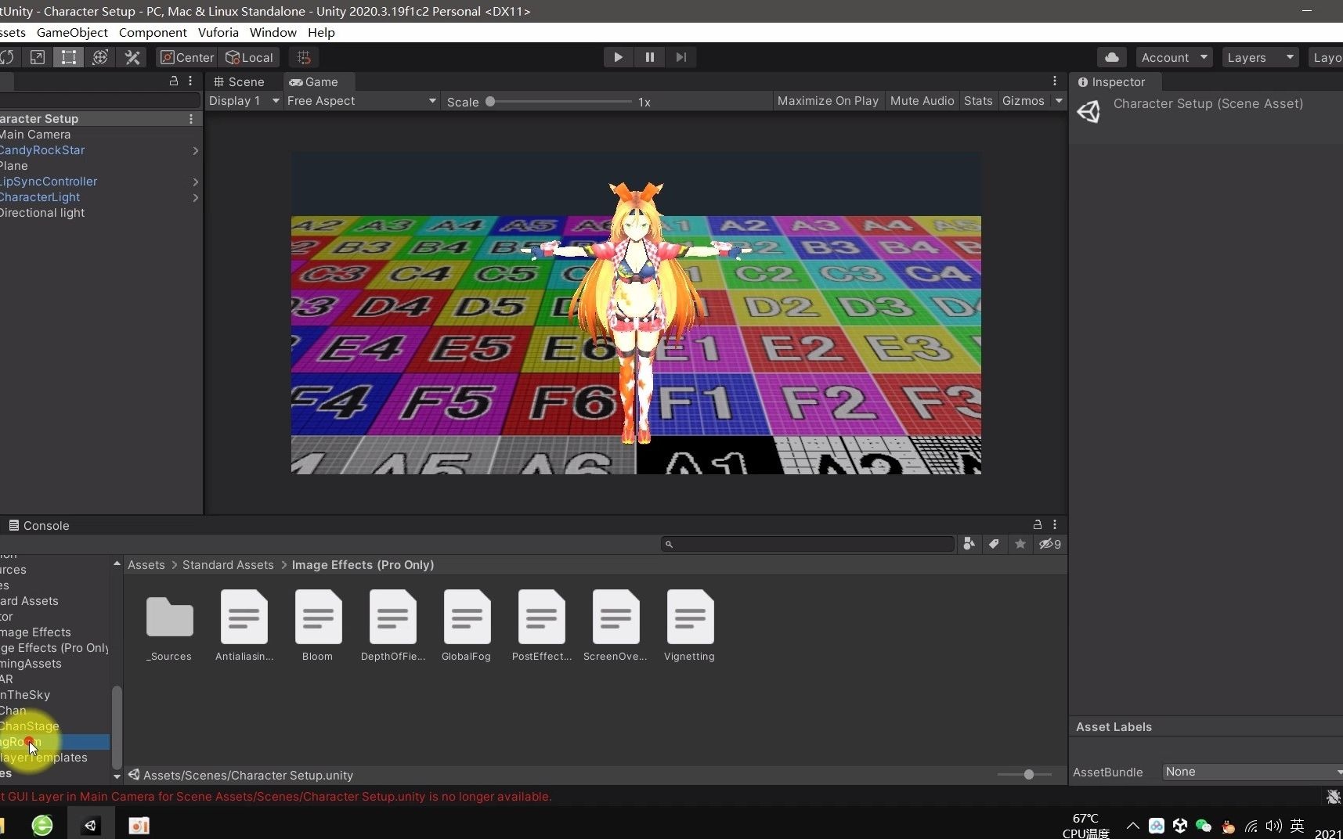Open Console tab
Image resolution: width=1343 pixels, height=839 pixels.
coord(38,525)
